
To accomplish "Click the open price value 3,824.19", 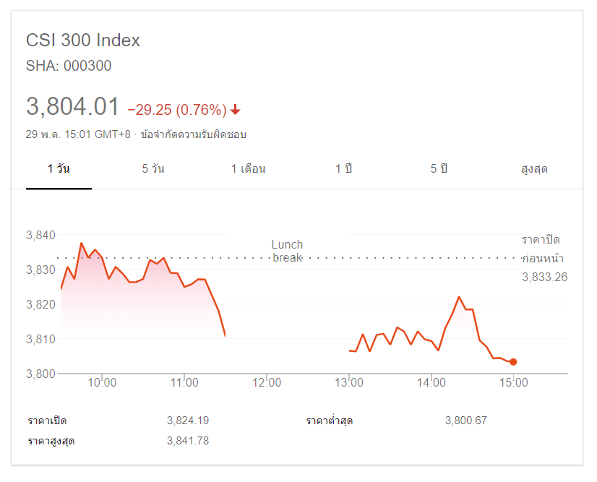I will [187, 421].
